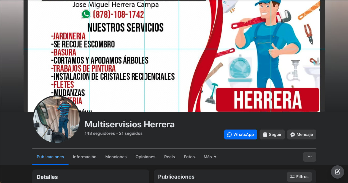Expand the Más dropdown
348x183 pixels.
(210, 157)
